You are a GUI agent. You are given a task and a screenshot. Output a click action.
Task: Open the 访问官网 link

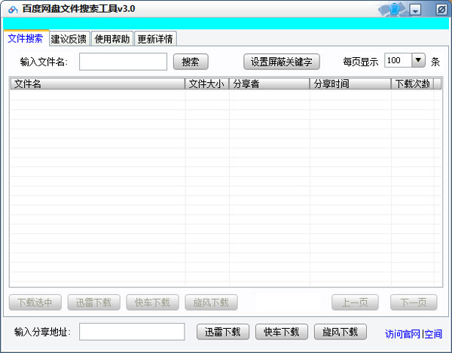coord(402,334)
